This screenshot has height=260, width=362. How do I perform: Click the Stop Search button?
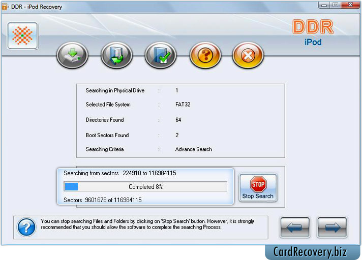pyautogui.click(x=258, y=188)
